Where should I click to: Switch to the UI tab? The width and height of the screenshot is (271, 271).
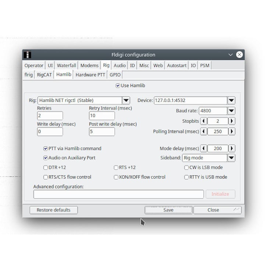click(50, 65)
